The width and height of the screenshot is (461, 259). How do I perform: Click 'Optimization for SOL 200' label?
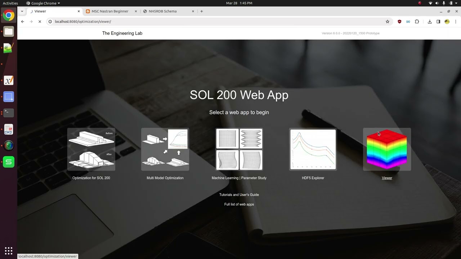91,178
